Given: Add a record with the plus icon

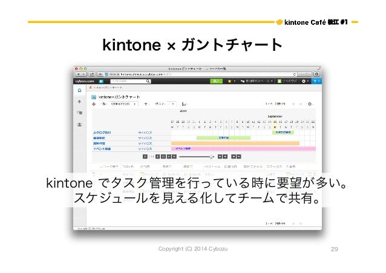Looking at the screenshot, I should click(x=94, y=104).
